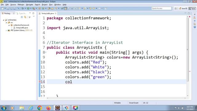Click the New Java Class icon
197x111 pixels.
coord(43,8)
